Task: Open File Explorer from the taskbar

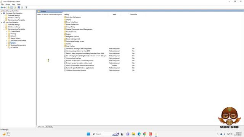Action: click(x=133, y=134)
